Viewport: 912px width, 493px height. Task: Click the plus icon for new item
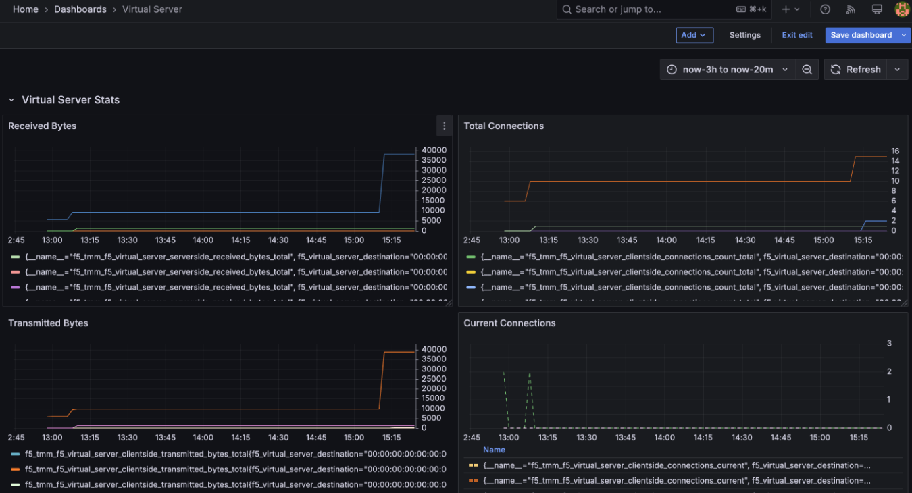pos(786,9)
